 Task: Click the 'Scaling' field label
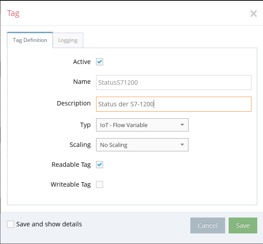pyautogui.click(x=80, y=145)
